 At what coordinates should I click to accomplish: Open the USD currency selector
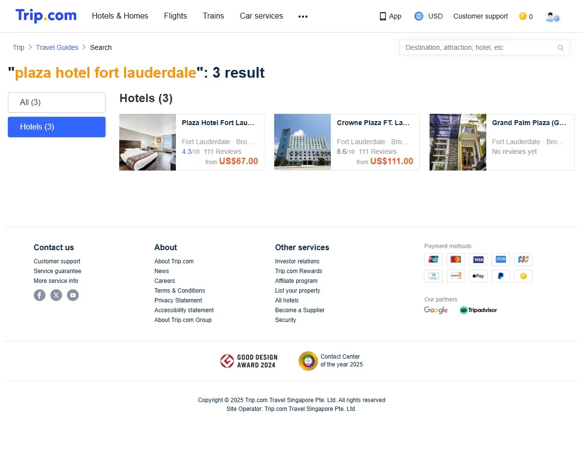[435, 16]
